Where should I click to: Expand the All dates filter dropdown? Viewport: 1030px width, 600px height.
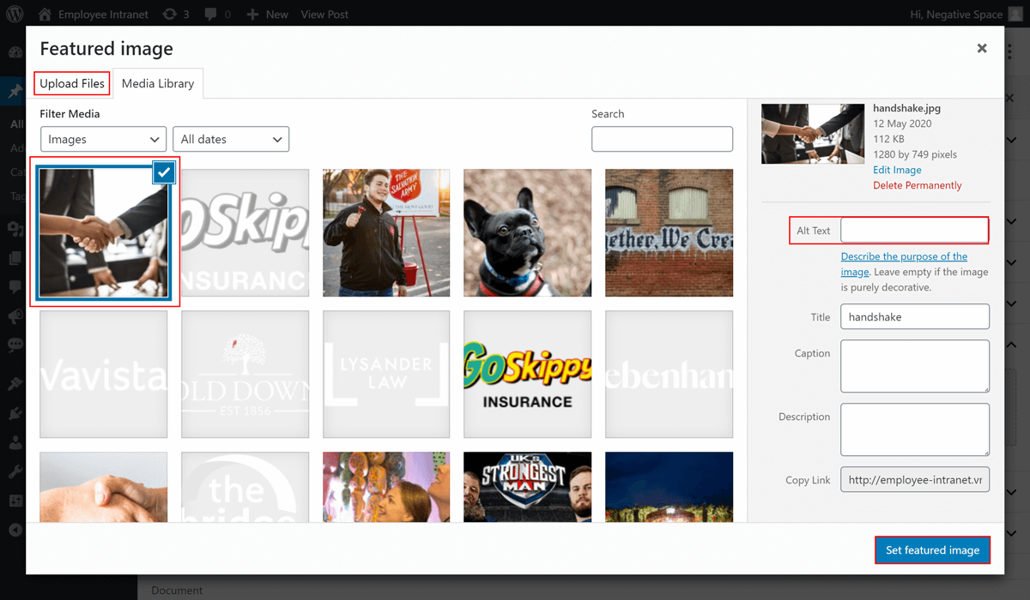click(230, 139)
